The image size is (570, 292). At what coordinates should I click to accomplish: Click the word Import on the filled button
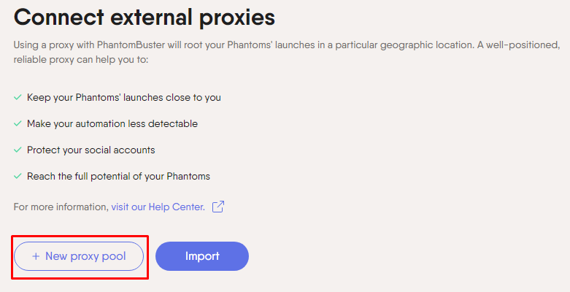click(x=202, y=256)
